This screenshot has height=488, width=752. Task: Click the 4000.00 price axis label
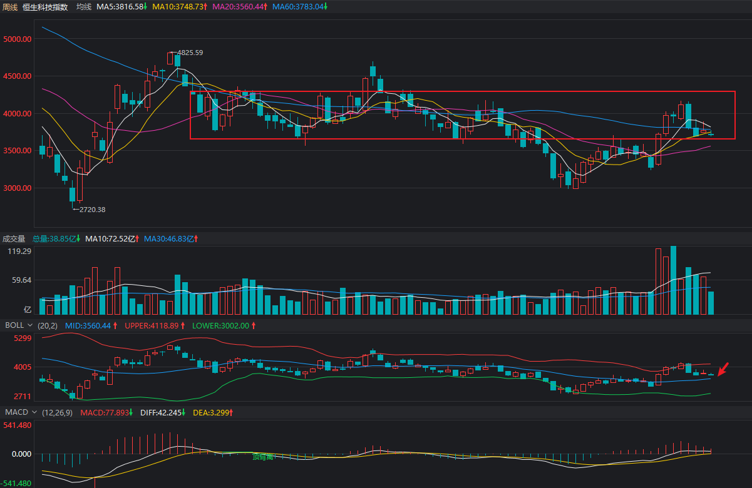click(17, 114)
